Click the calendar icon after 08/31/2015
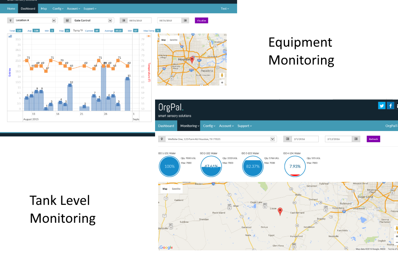The height and width of the screenshot is (255, 398). coord(185,20)
